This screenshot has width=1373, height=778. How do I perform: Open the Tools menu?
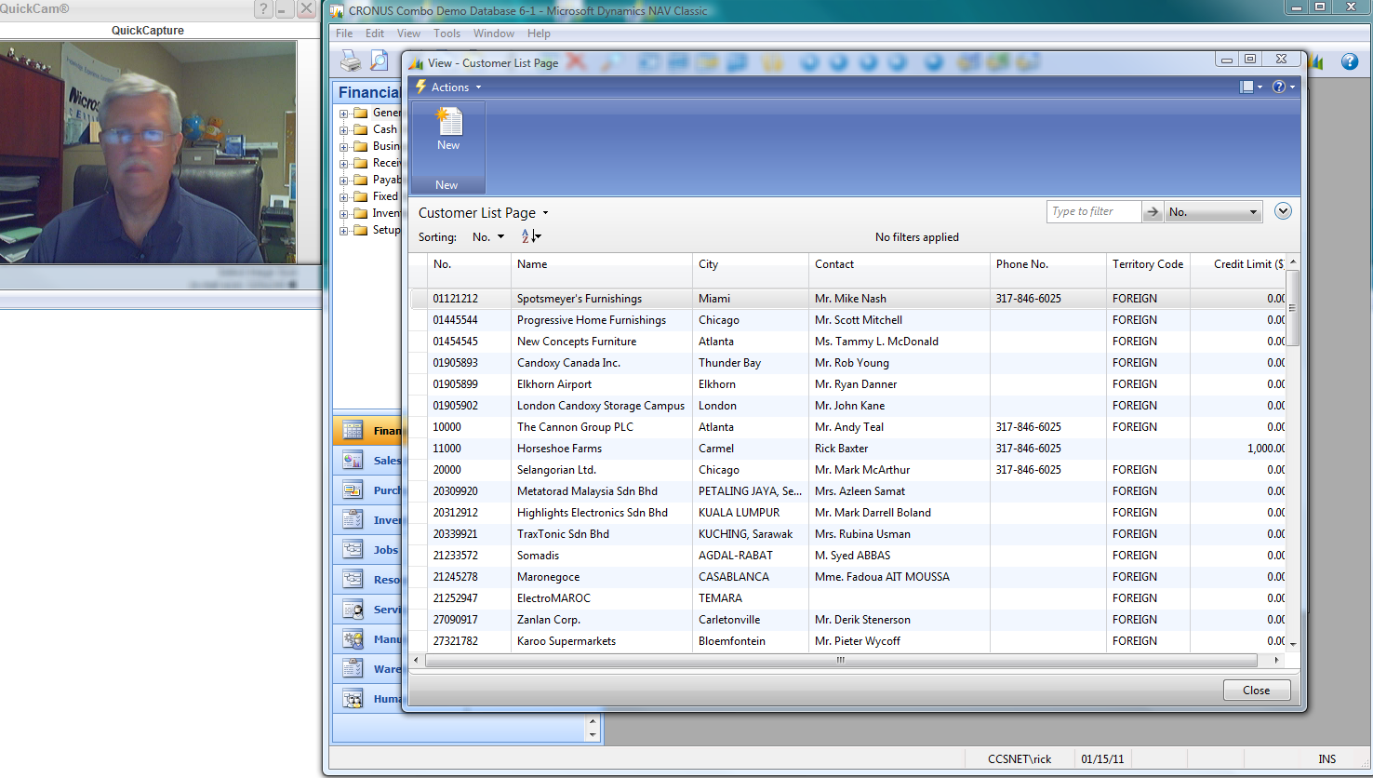coord(447,34)
